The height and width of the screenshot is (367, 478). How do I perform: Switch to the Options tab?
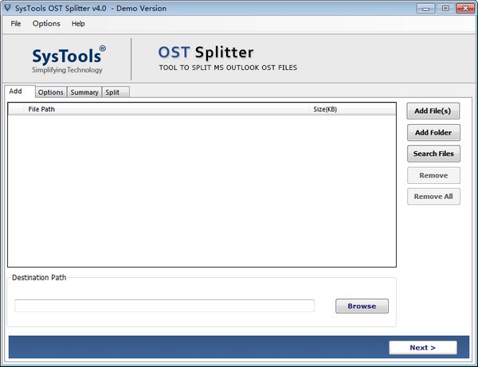[x=51, y=92]
